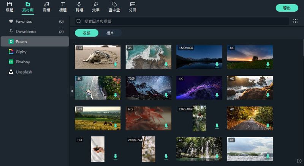The width and height of the screenshot is (304, 166).
Task: Collapse the sidebar with left arrow handle
Action: [72, 91]
